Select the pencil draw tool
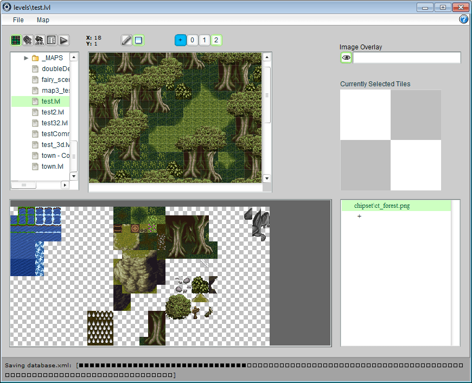Image resolution: width=472 pixels, height=383 pixels. coord(126,40)
